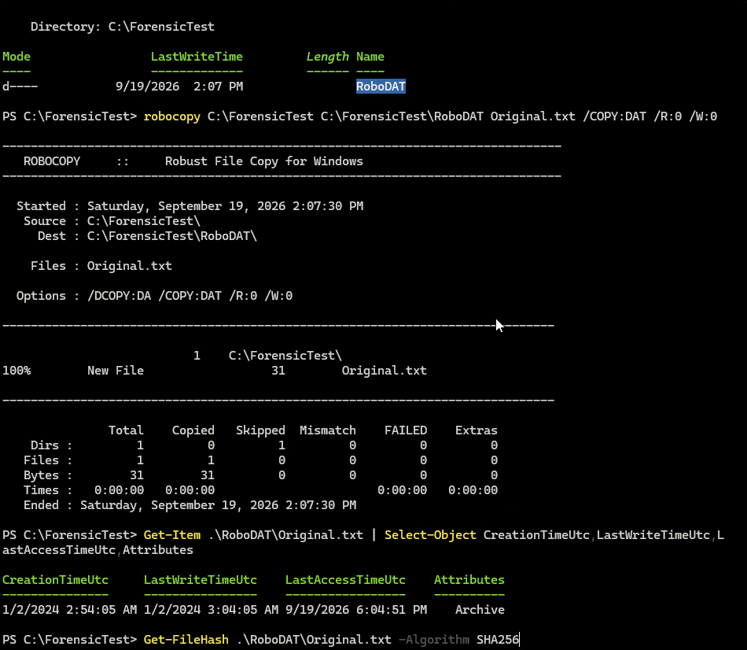This screenshot has height=650, width=747.
Task: Click the highlighted RoboDAT directory name
Action: tap(381, 87)
